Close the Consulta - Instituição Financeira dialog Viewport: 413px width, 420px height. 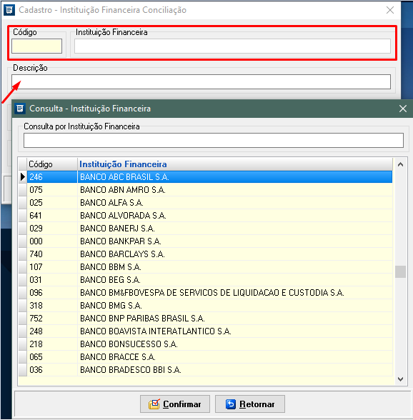(403, 109)
